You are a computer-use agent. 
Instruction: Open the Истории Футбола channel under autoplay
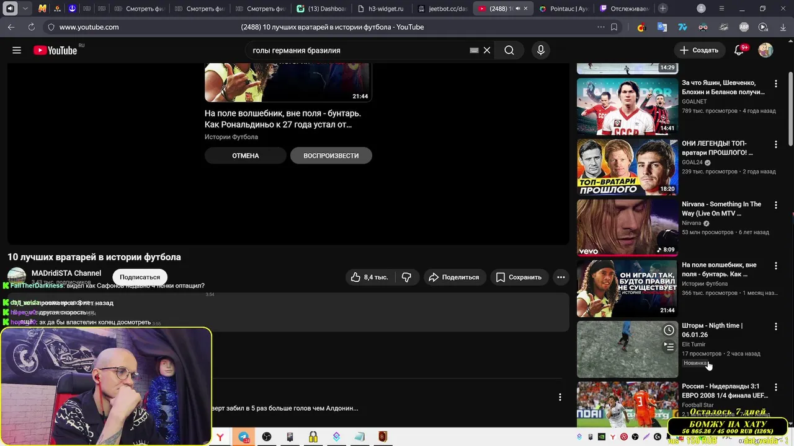(231, 137)
